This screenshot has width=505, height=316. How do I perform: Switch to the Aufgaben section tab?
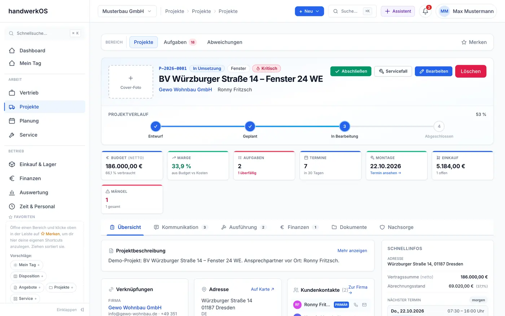pyautogui.click(x=180, y=42)
